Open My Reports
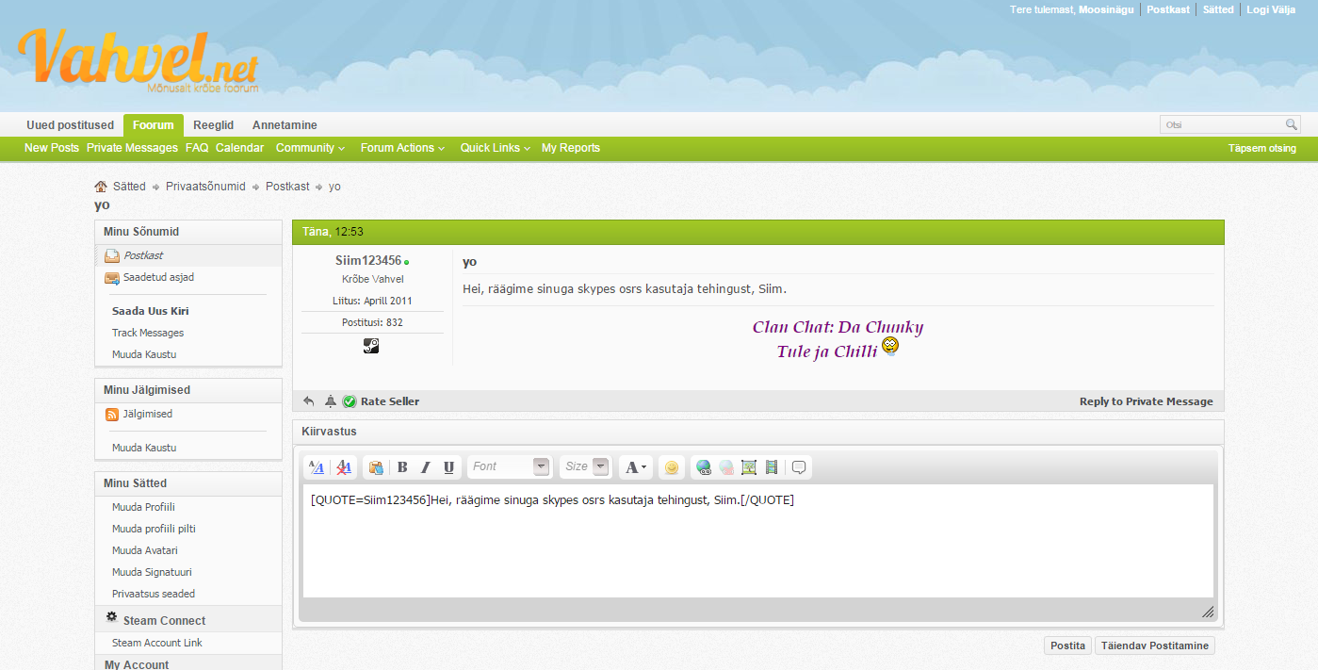1318x670 pixels. 571,148
